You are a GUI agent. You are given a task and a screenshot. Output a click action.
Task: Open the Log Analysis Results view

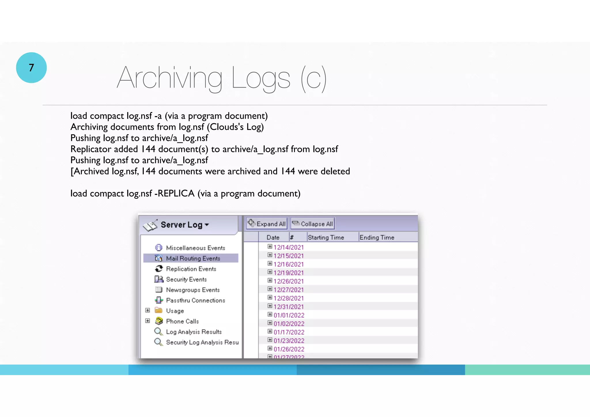click(194, 332)
